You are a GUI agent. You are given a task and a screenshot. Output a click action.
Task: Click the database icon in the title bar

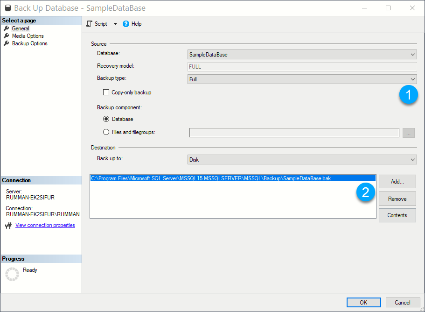coord(7,7)
